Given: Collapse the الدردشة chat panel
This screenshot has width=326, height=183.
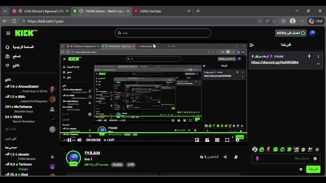Looking at the screenshot, I should tap(252, 45).
